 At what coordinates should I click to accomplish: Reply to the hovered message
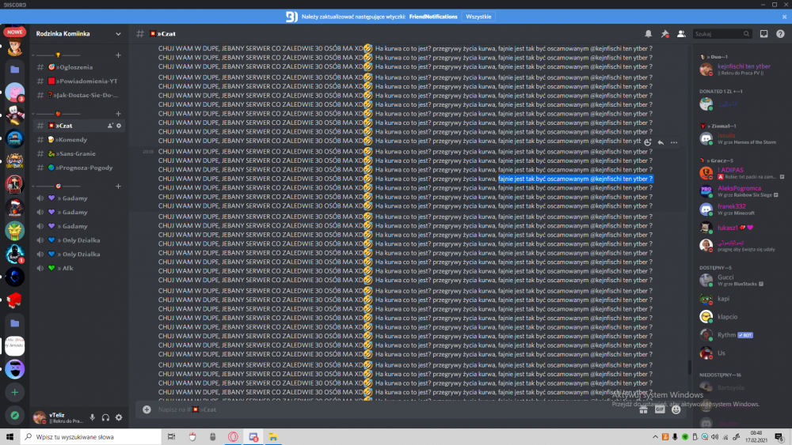click(661, 142)
